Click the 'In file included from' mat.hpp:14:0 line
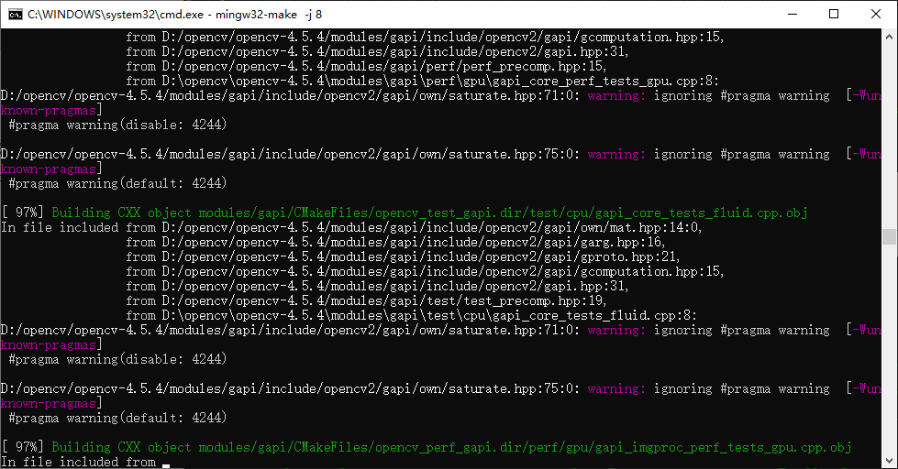898x469 pixels. [351, 228]
